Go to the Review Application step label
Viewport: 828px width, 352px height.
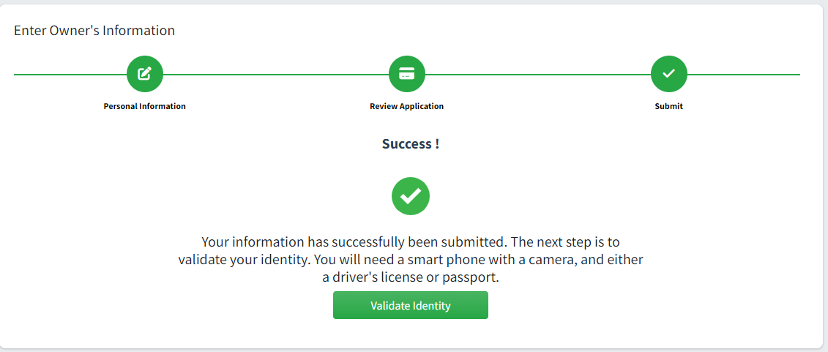(406, 106)
